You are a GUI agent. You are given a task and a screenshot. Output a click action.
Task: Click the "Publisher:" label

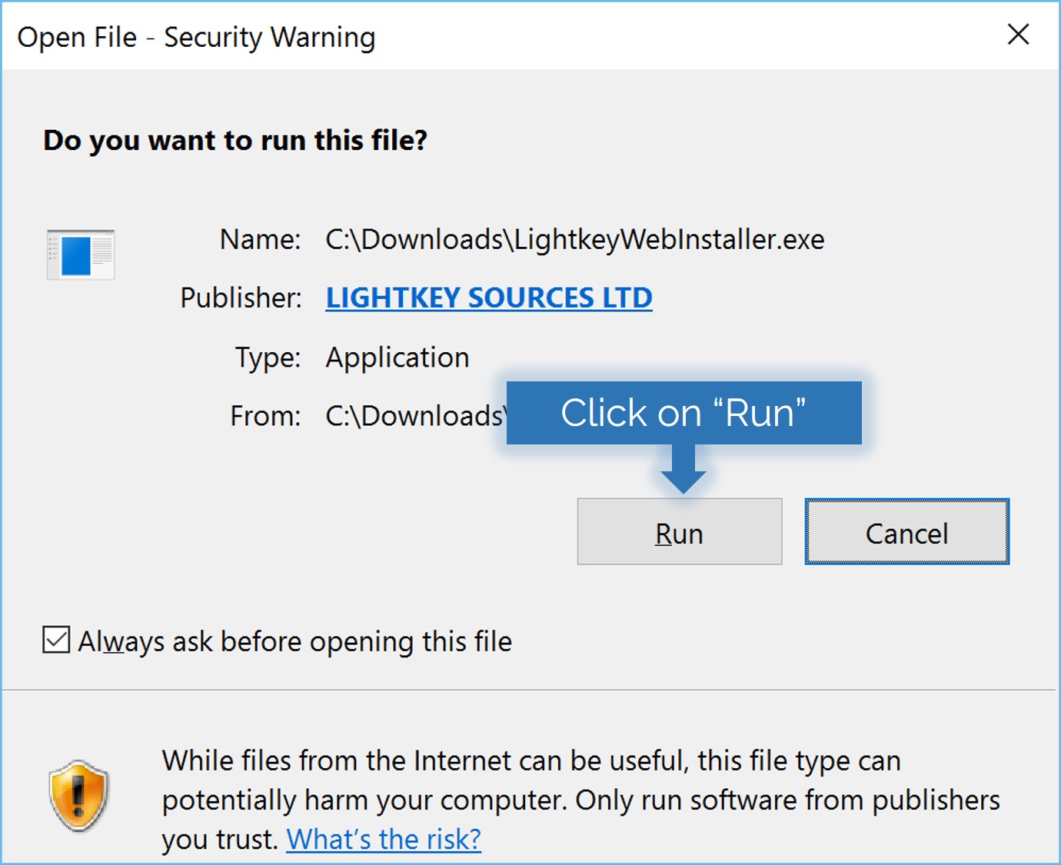click(x=241, y=298)
